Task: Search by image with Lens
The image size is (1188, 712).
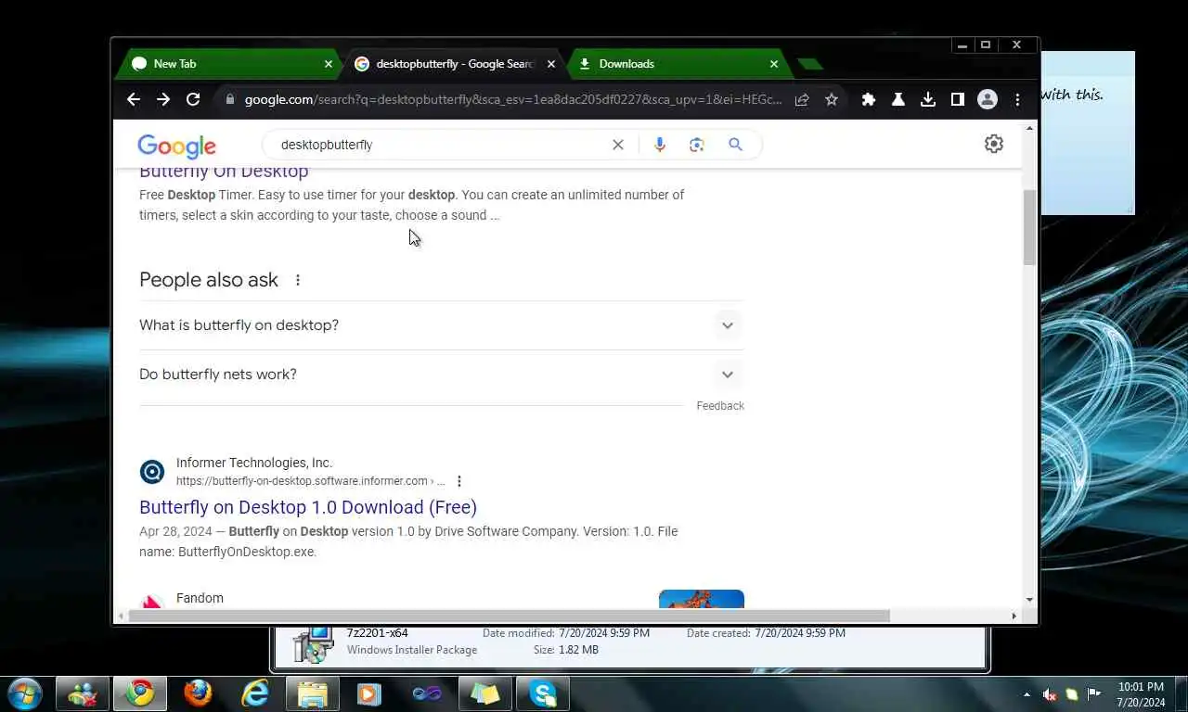Action: tap(697, 145)
